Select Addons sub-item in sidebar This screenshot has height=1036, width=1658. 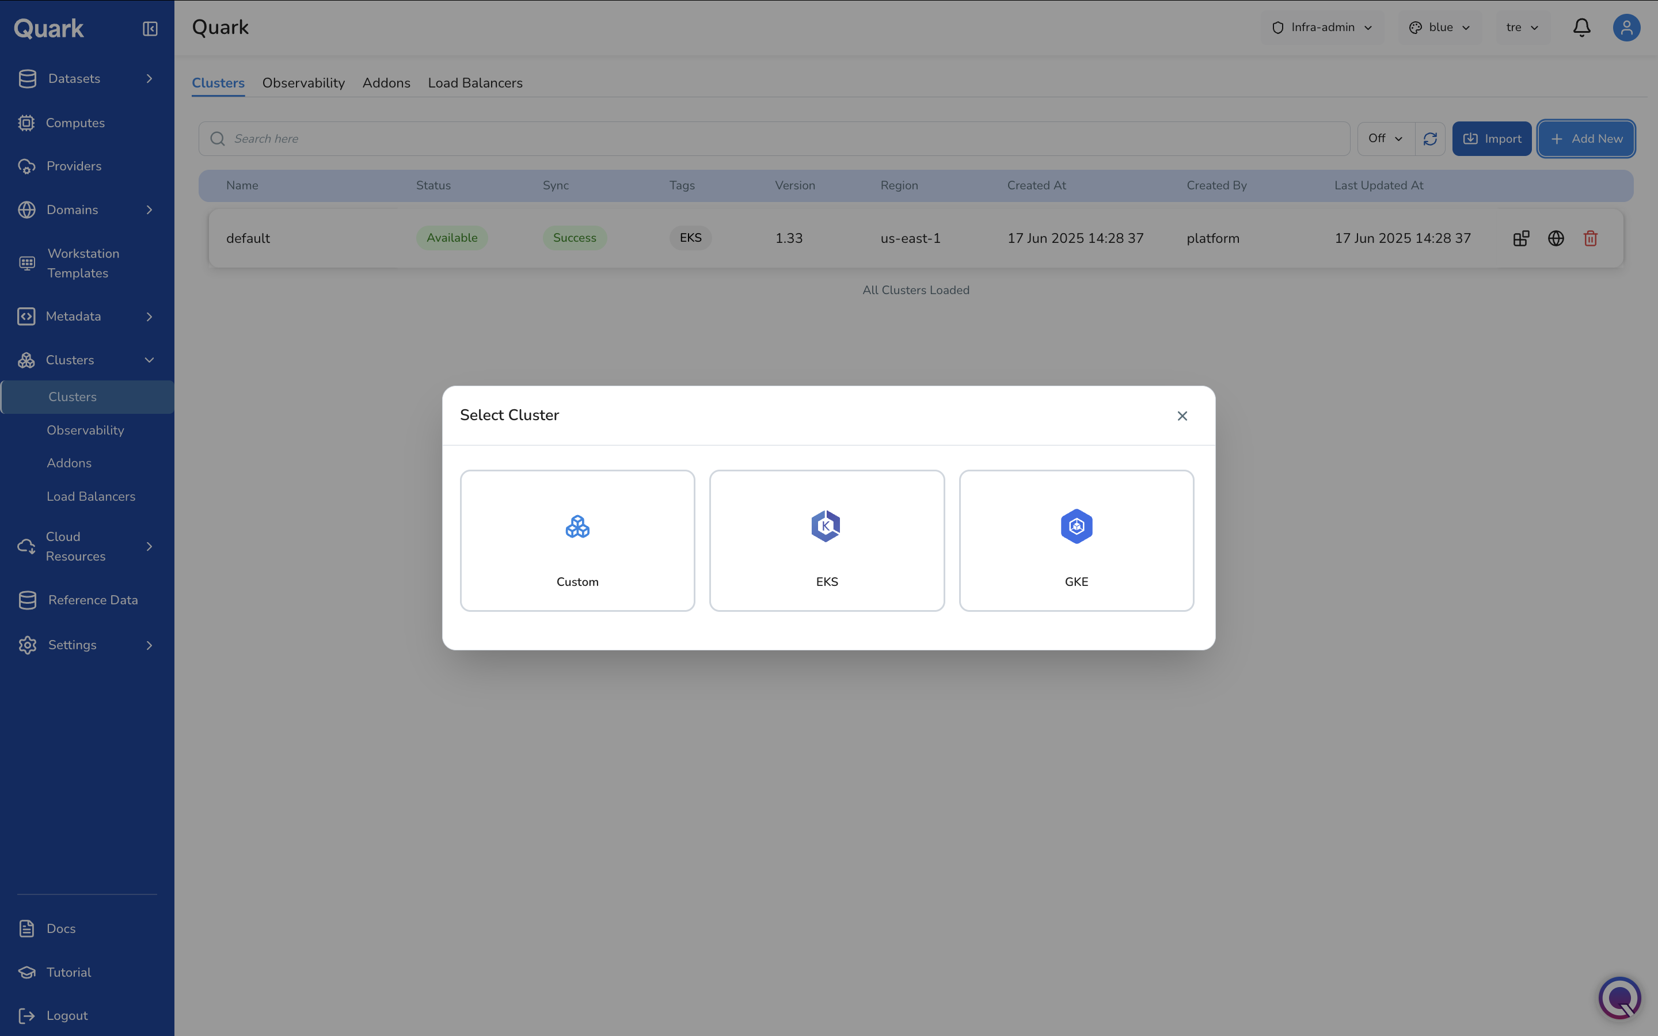click(69, 463)
